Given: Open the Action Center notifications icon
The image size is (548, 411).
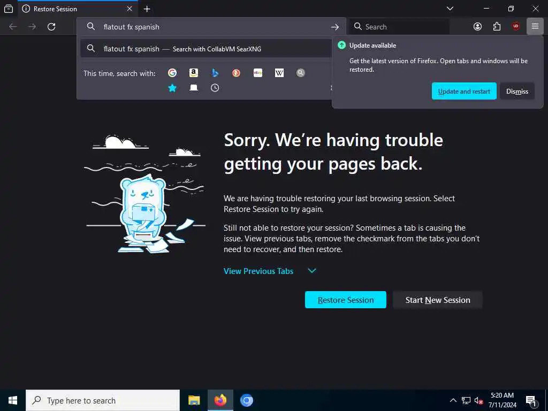Looking at the screenshot, I should (x=531, y=401).
